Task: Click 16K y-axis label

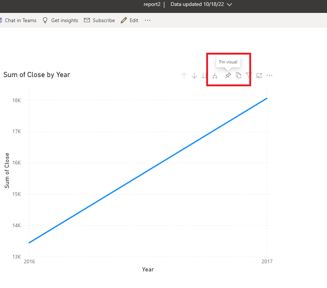Action: pyautogui.click(x=17, y=163)
